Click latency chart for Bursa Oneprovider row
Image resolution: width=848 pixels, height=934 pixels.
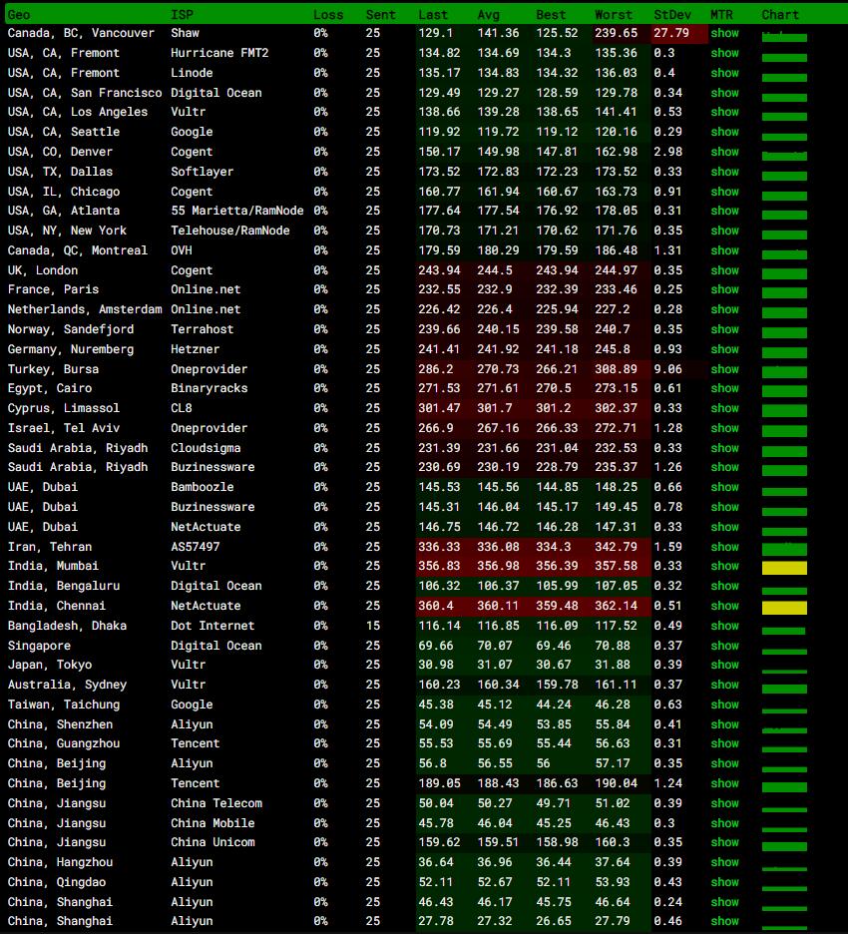(784, 372)
